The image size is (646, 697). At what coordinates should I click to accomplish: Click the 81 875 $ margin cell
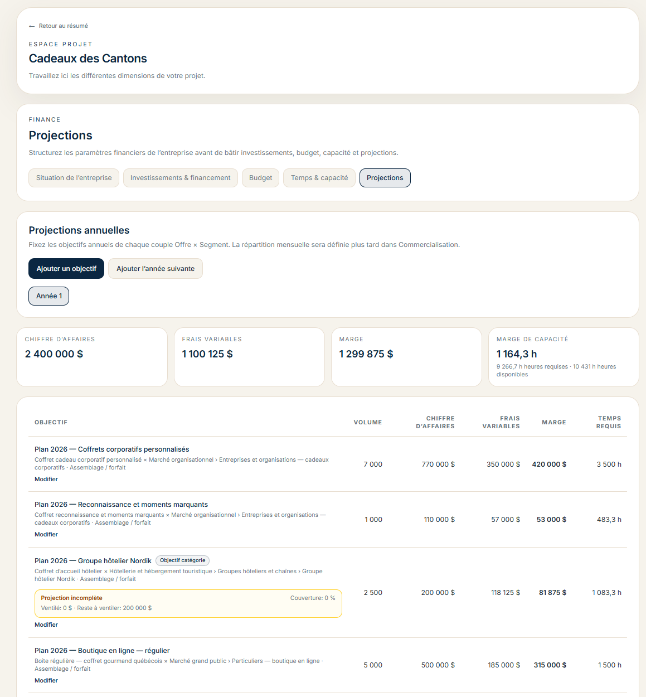pos(552,593)
